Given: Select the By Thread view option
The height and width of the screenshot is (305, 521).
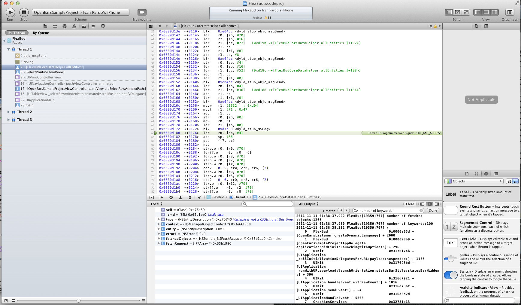Looking at the screenshot, I should click(17, 33).
